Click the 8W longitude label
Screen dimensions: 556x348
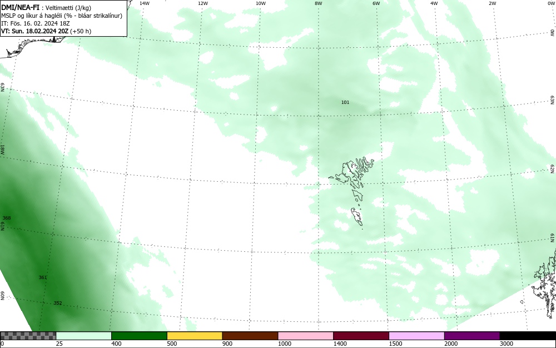click(319, 3)
